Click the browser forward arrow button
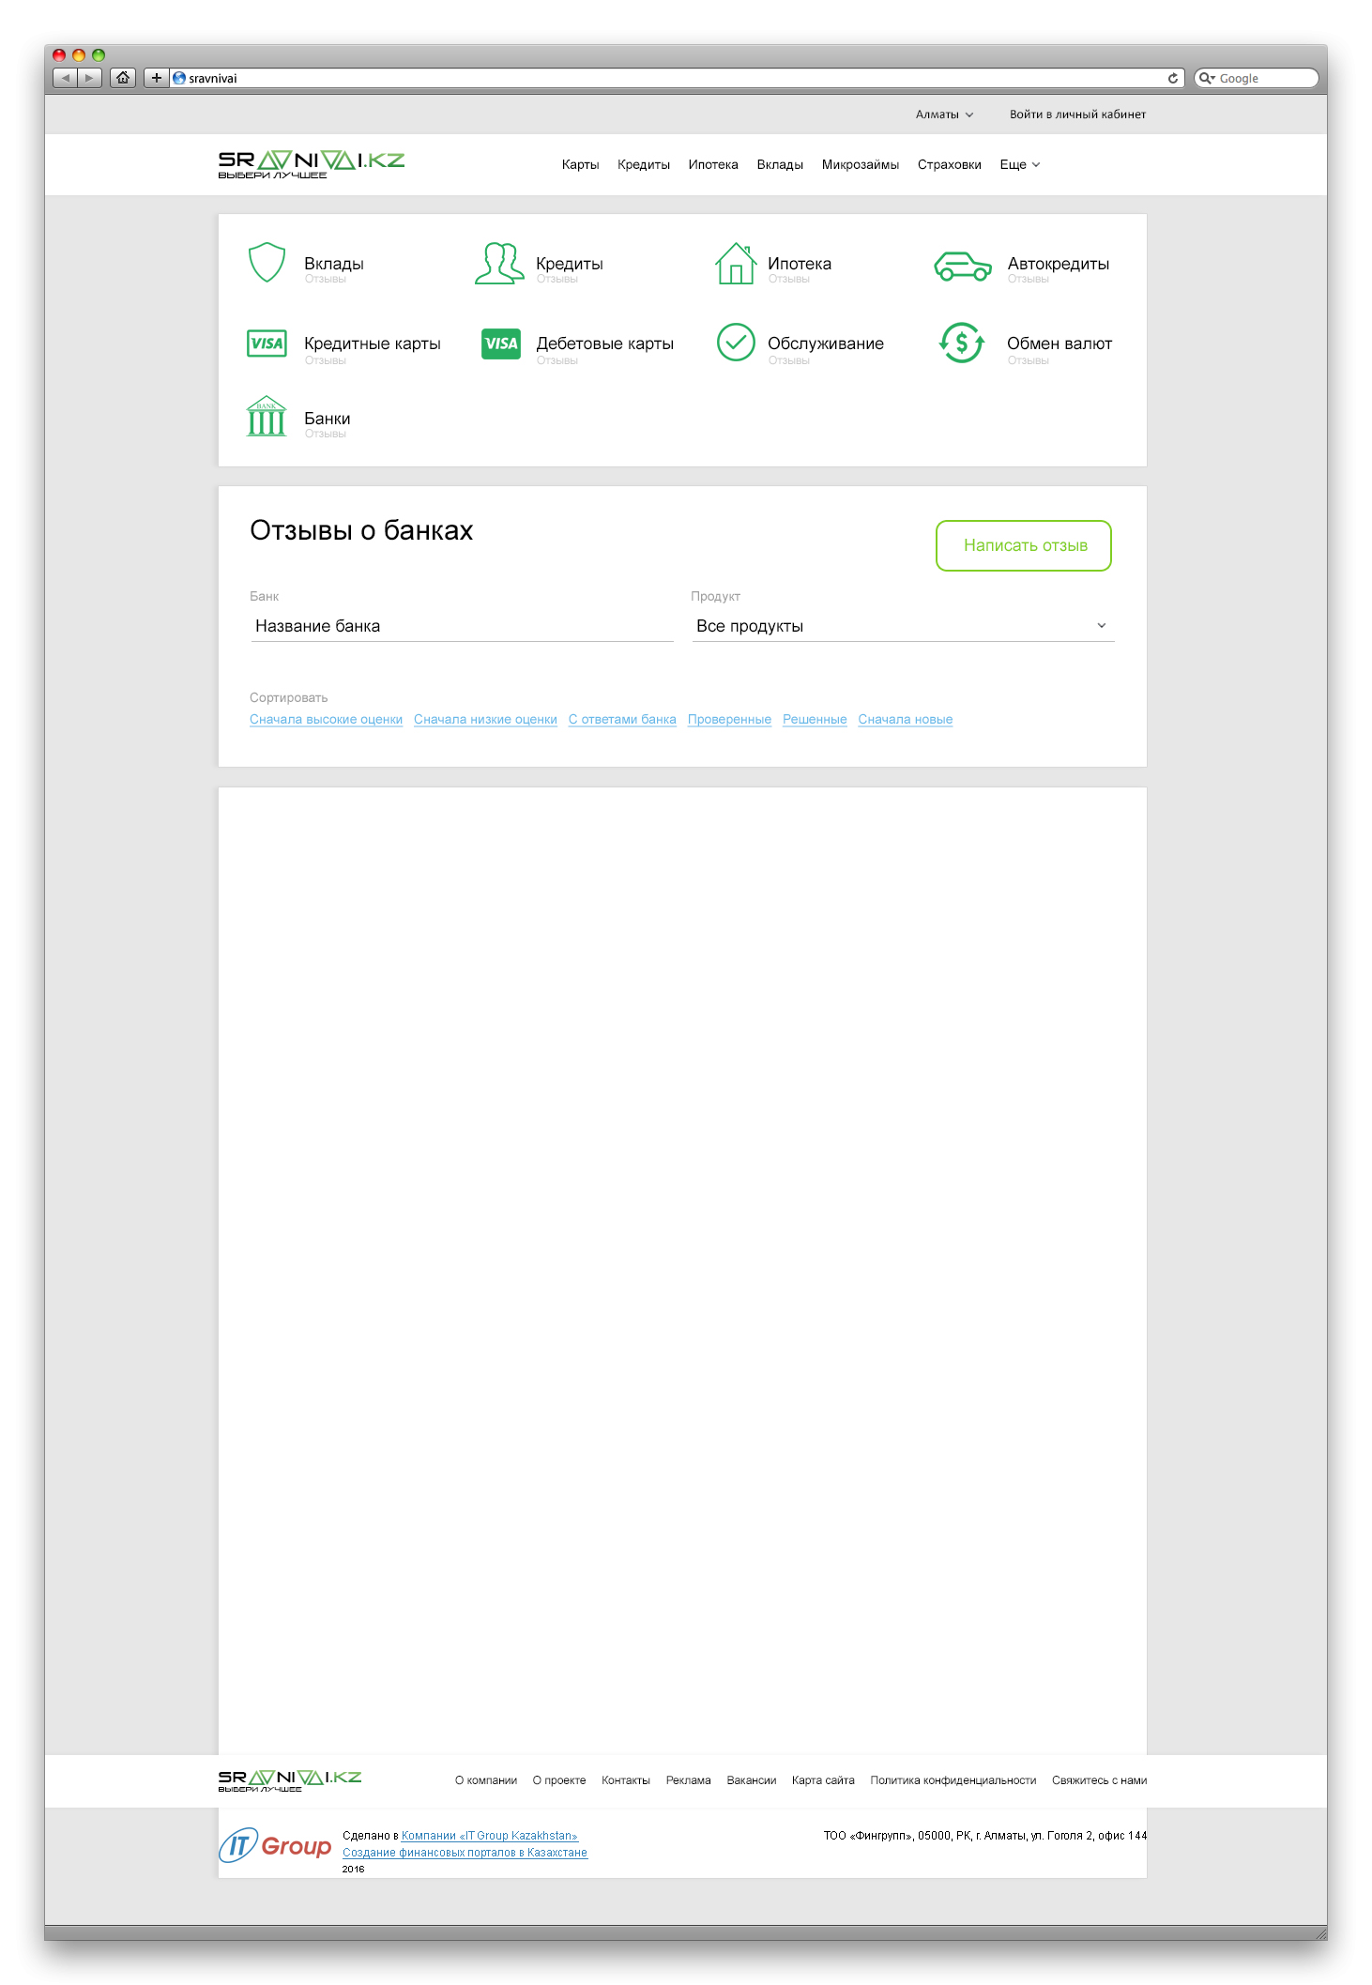Screen dimensions: 1372x1985 coord(89,78)
